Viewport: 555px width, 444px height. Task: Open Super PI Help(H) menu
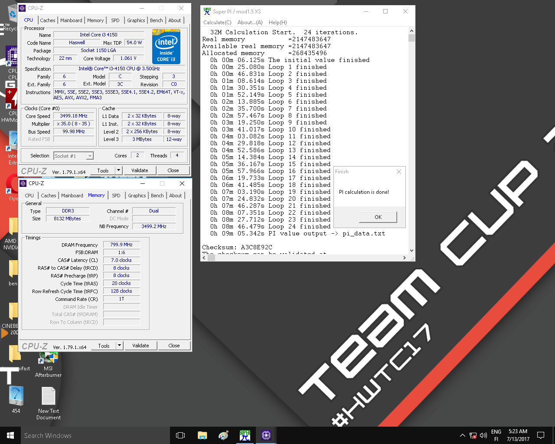[x=278, y=23]
